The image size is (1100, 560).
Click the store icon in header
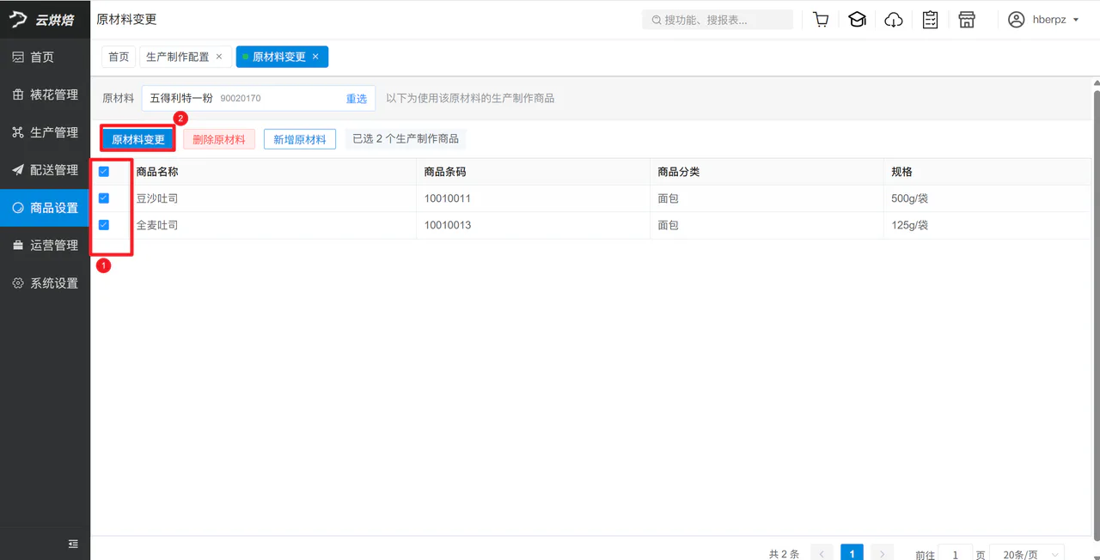click(967, 20)
